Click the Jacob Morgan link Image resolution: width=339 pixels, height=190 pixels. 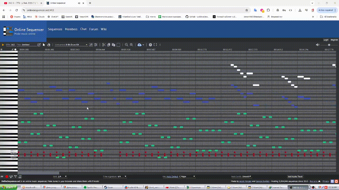coord(245,181)
